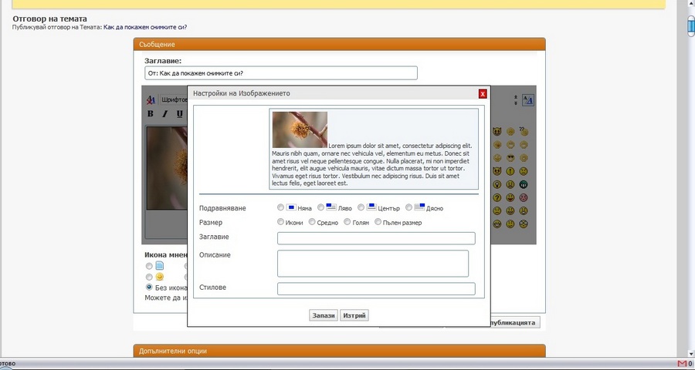The width and height of the screenshot is (695, 370).
Task: Click the 'Заглавие' field in image settings
Action: tap(376, 238)
